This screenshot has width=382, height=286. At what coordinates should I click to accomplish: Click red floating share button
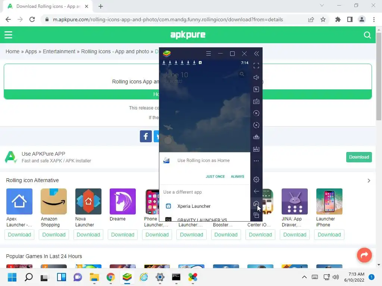(x=364, y=255)
